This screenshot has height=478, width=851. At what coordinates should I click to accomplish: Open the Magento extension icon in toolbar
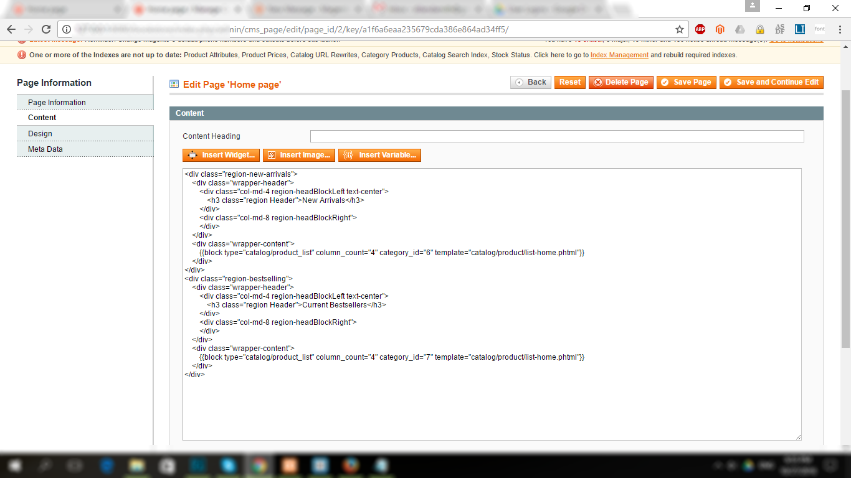pos(720,29)
